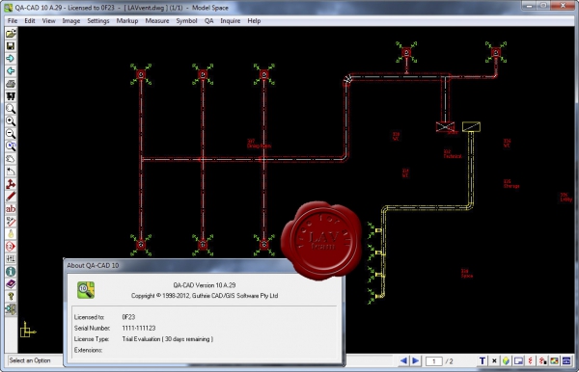
Task: Select the 'ab' text annotation tool
Action: point(11,209)
